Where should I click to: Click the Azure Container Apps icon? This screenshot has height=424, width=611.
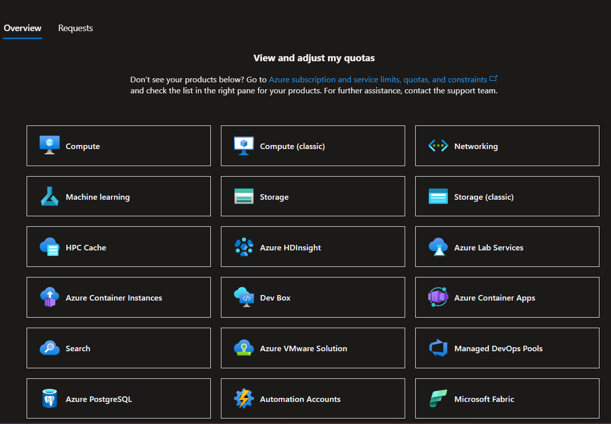[x=438, y=298]
